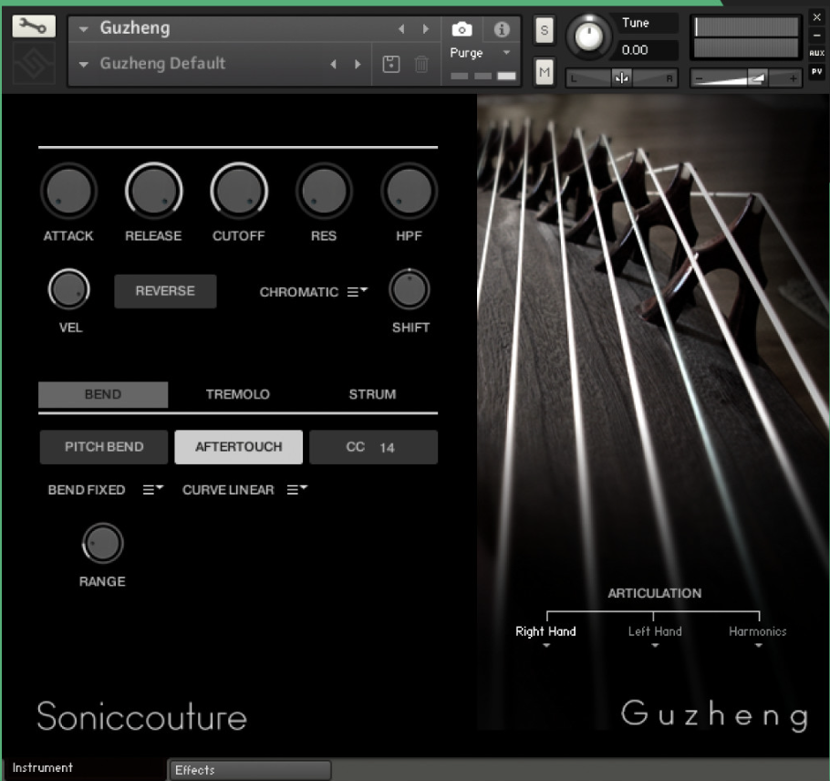Expand Left Hand articulation options
Image resolution: width=830 pixels, height=781 pixels.
[655, 645]
